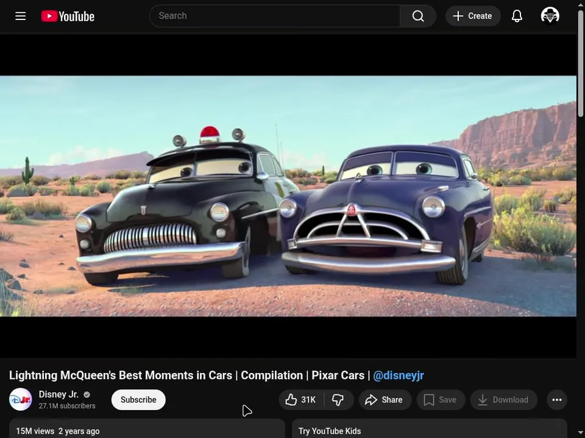Click the 27.1M subscribers text
Image resolution: width=585 pixels, height=438 pixels.
coord(67,406)
